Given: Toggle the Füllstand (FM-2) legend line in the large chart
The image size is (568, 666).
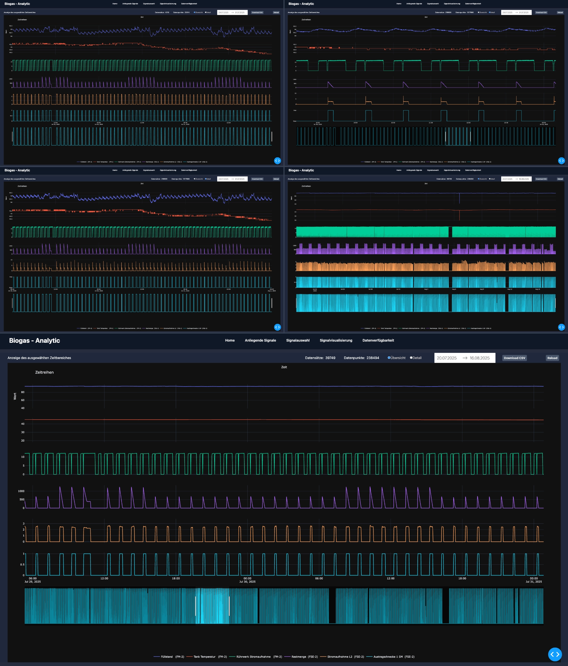Looking at the screenshot, I should click(167, 657).
